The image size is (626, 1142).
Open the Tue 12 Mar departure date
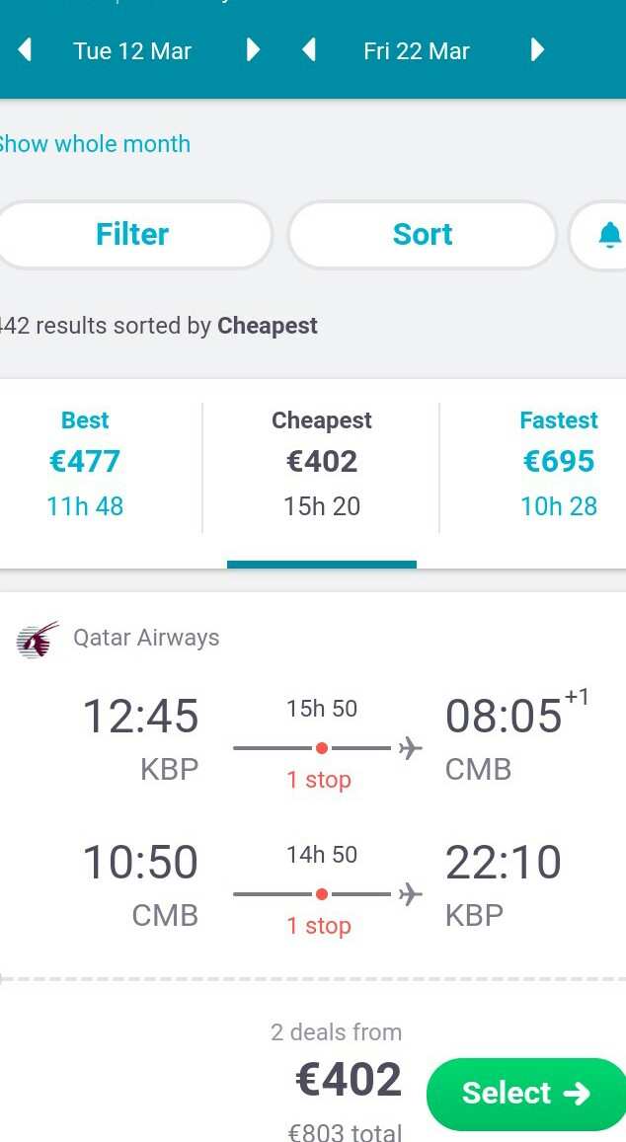click(x=132, y=51)
